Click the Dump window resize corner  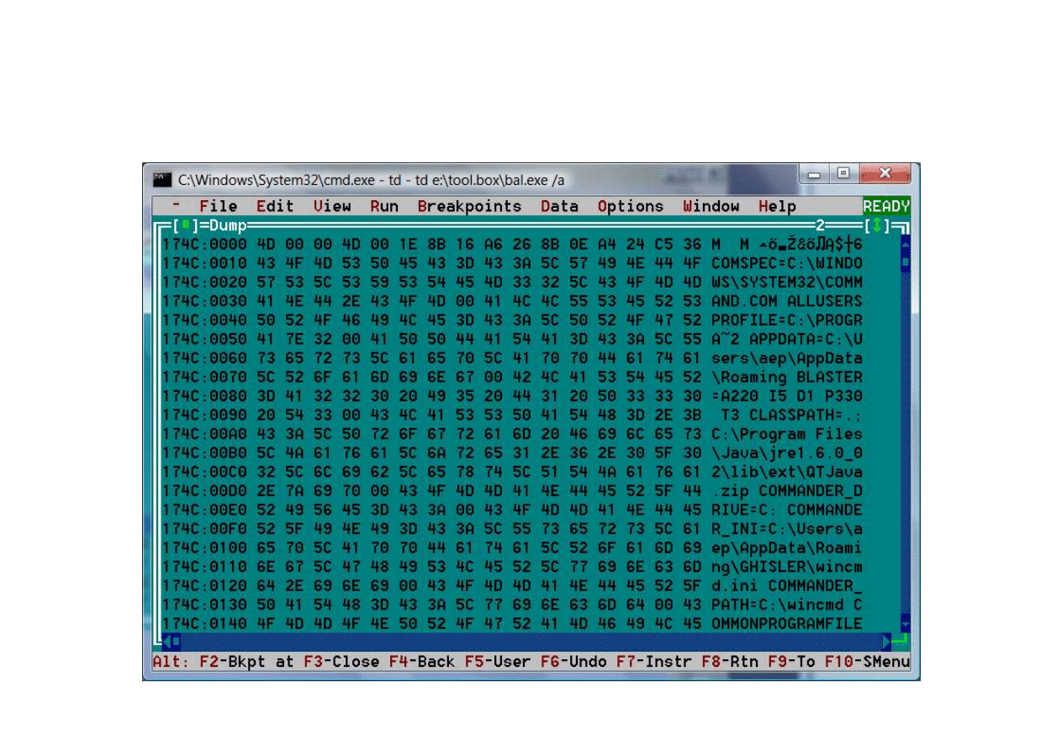(901, 643)
